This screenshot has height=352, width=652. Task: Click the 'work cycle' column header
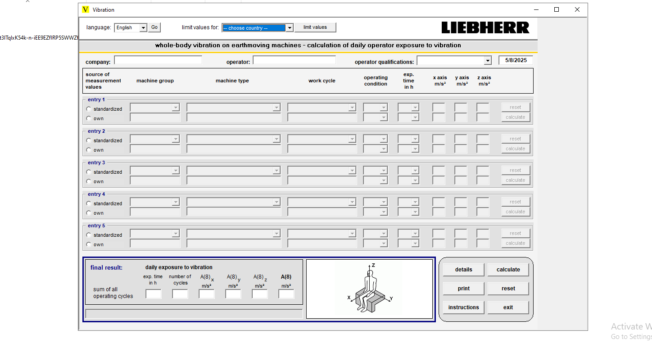click(322, 81)
